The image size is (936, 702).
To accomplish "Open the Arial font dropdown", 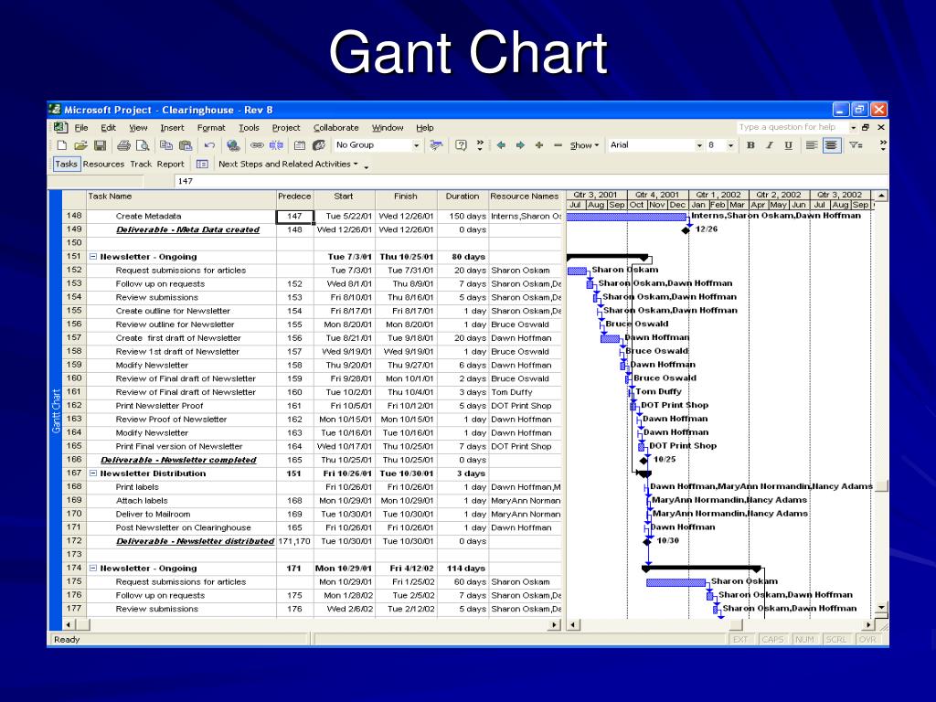I will pyautogui.click(x=699, y=145).
